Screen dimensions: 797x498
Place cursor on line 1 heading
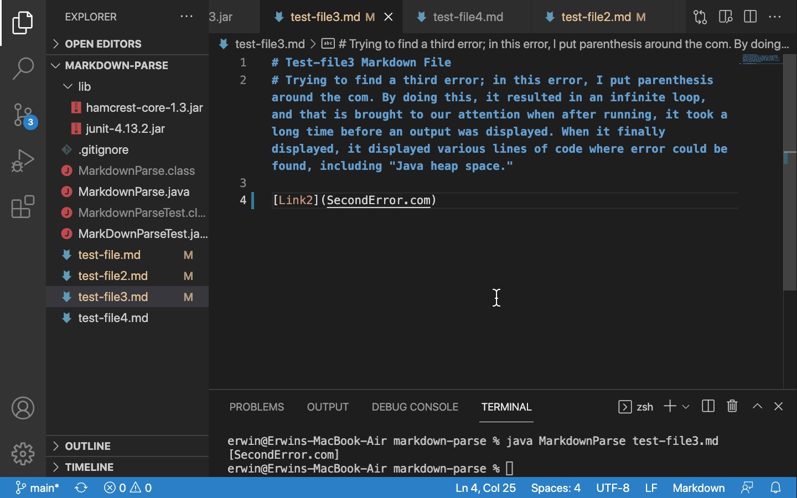pyautogui.click(x=361, y=63)
